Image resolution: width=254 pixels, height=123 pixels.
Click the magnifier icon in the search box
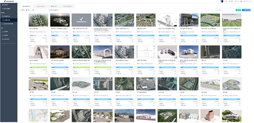(218, 10)
